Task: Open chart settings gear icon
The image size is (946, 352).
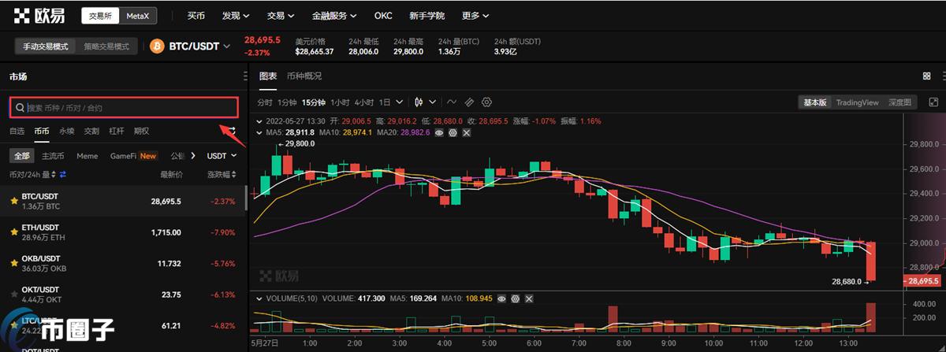Action: coord(486,102)
